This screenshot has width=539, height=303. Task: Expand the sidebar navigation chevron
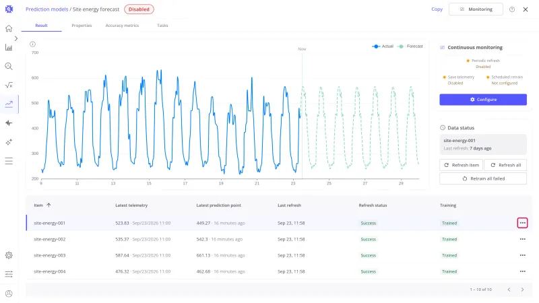[15, 38]
